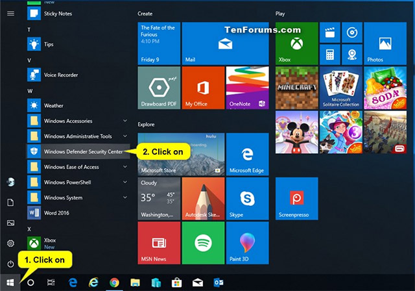This screenshot has width=415, height=291.
Task: Open the Gameloft army battle game tile
Action: pos(385,132)
